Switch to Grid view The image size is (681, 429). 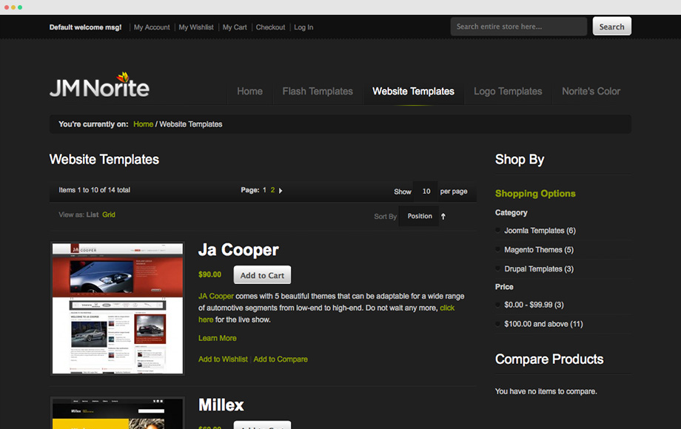pyautogui.click(x=109, y=214)
